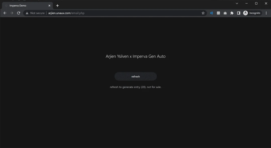Open a new tab with the plus button
The width and height of the screenshot is (271, 148).
57,6
